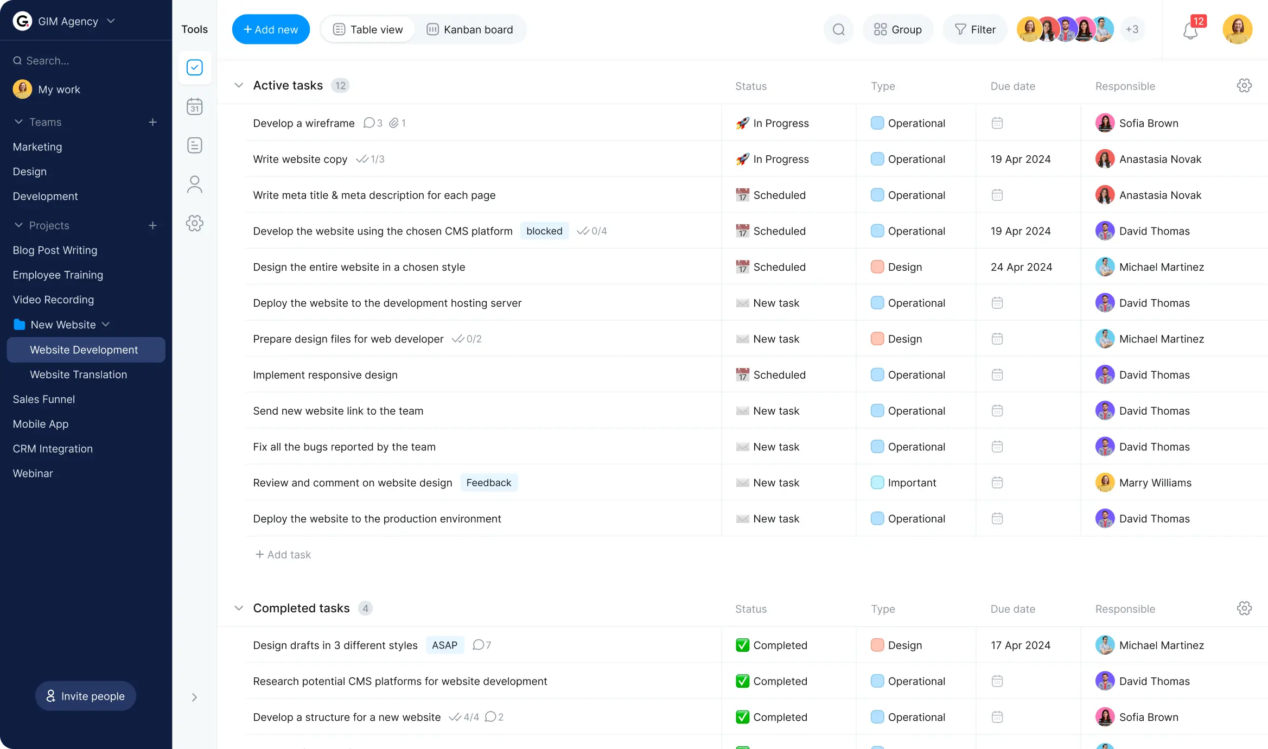Open Website Translation project

point(79,374)
